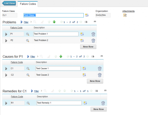Screen dimensions: 148x115
Task: Collapse the Problems table section
Action: point(95,21)
